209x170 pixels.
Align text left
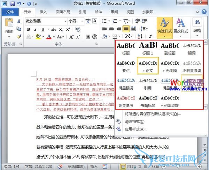pos(104,29)
